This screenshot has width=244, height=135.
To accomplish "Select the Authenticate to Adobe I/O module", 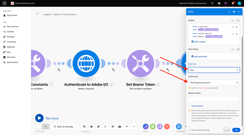I will click(86, 63).
